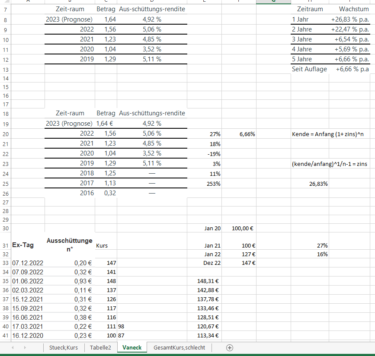The width and height of the screenshot is (375, 356).
Task: Click the 'Zeitraum' header cell in row 7
Action: (310, 9)
